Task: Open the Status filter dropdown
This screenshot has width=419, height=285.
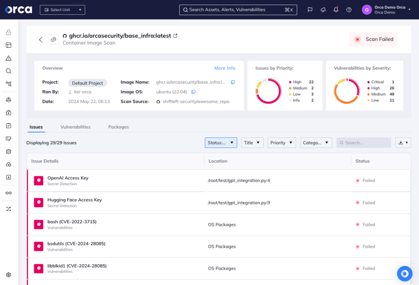Action: (221, 143)
